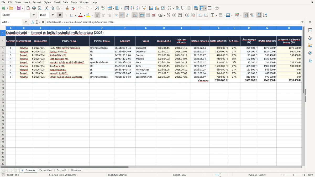Image resolution: width=315 pixels, height=177 pixels.
Task: Format as percent
Action: pyautogui.click(x=168, y=15)
